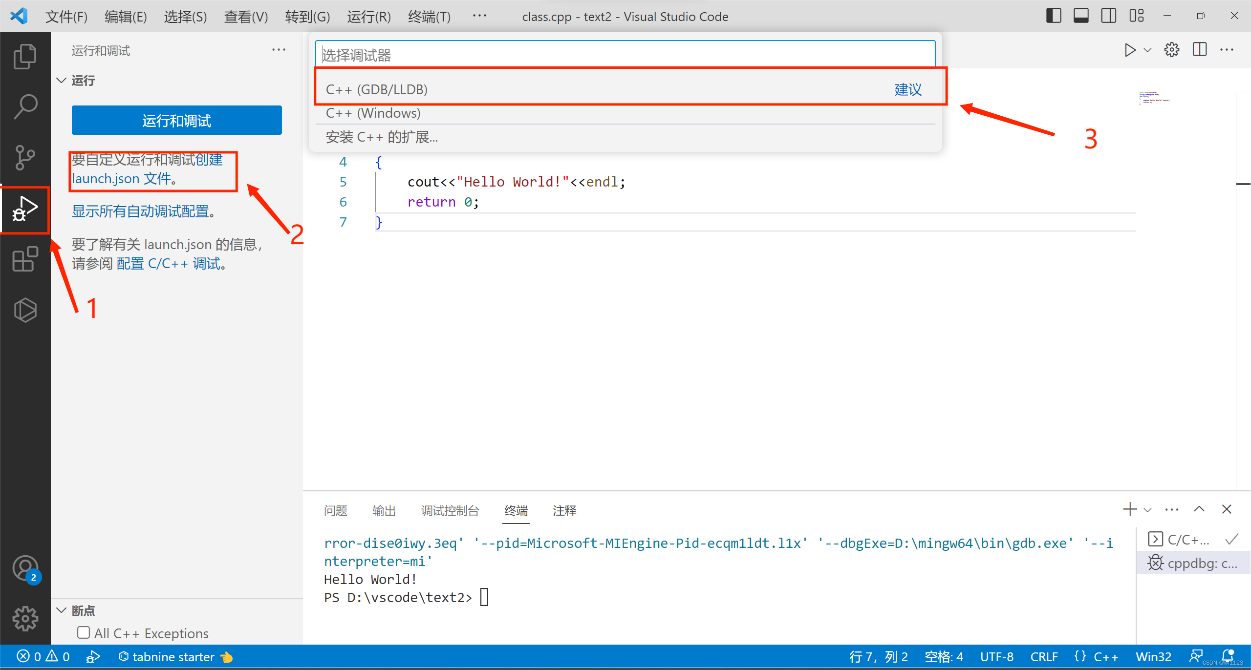
Task: Toggle All C++ Exceptions checkbox
Action: pos(83,633)
